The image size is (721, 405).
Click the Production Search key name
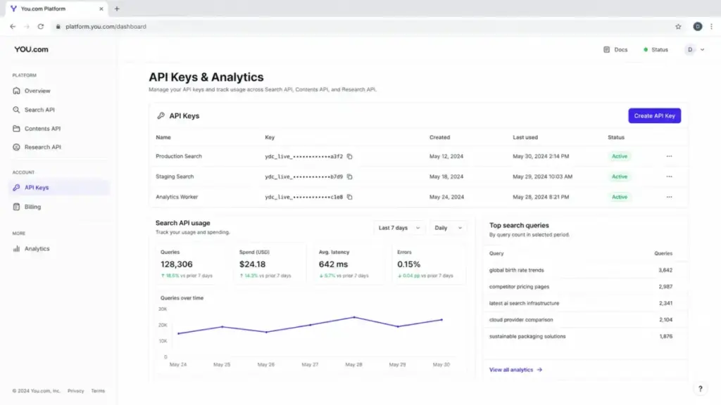tap(179, 156)
